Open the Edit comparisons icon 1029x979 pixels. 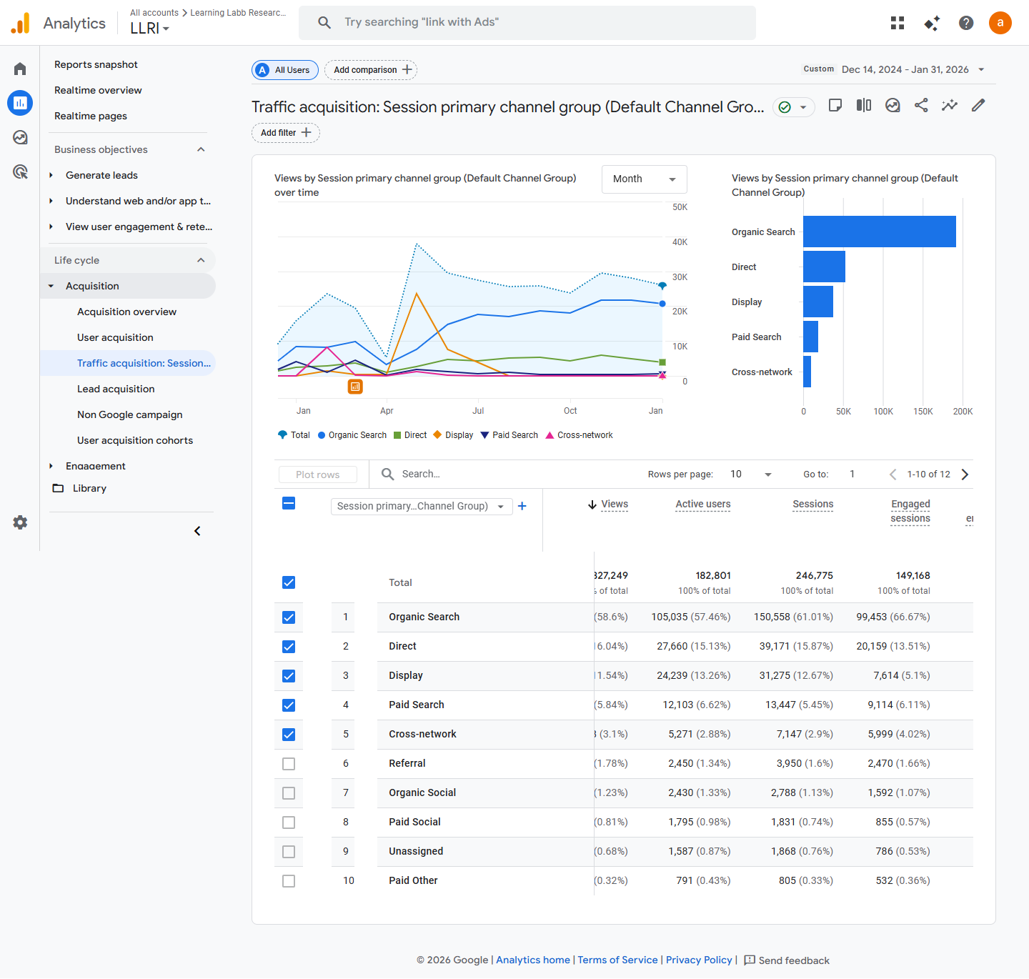[864, 106]
